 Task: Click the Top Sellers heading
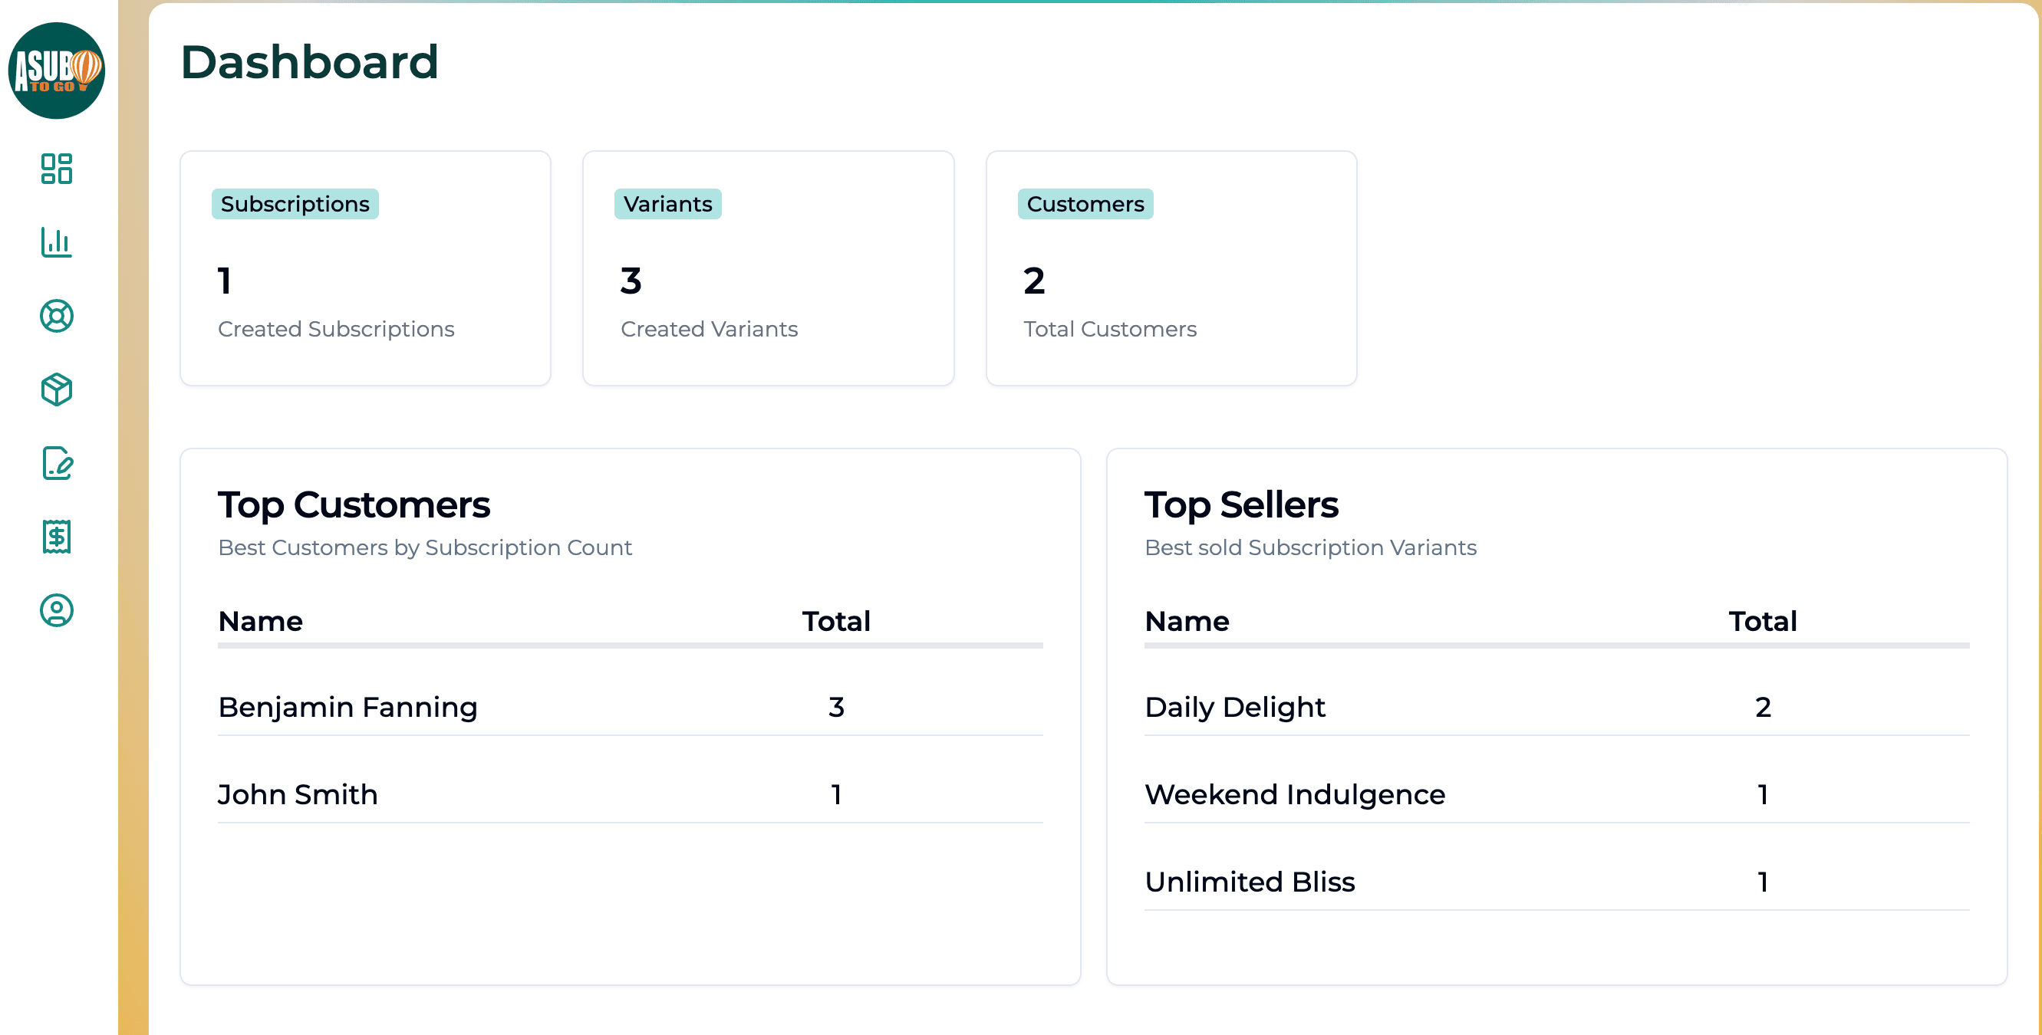tap(1241, 504)
